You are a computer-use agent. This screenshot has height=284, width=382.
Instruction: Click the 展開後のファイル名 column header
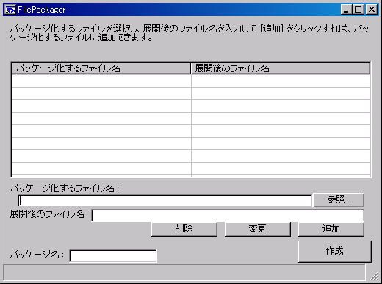pyautogui.click(x=281, y=68)
